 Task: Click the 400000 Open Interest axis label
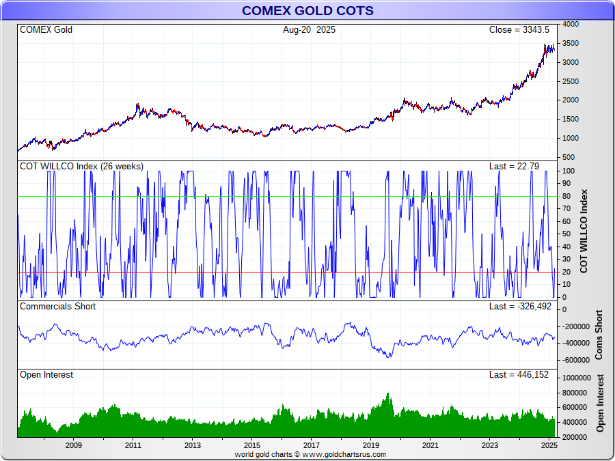[x=575, y=423]
